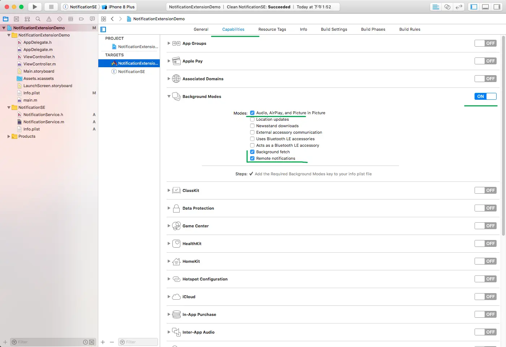This screenshot has width=506, height=347.
Task: Expand the ClassKit capability
Action: coord(169,190)
